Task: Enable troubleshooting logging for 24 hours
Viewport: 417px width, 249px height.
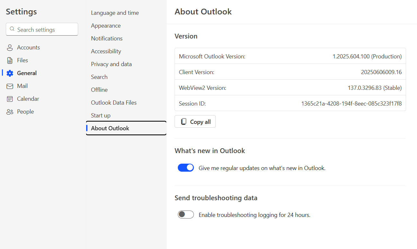Action: (x=186, y=214)
